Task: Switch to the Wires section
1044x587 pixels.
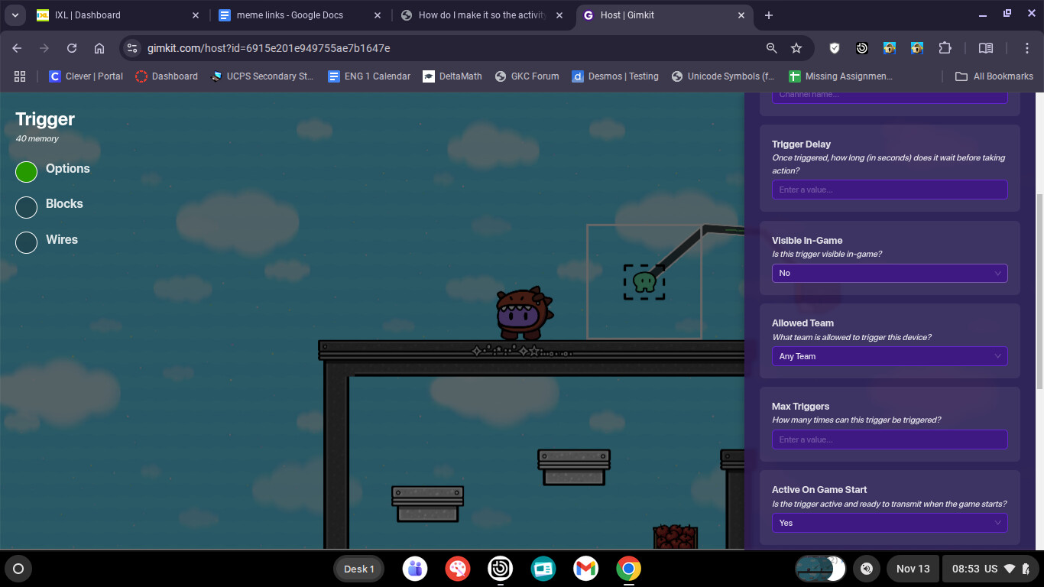Action: [27, 242]
